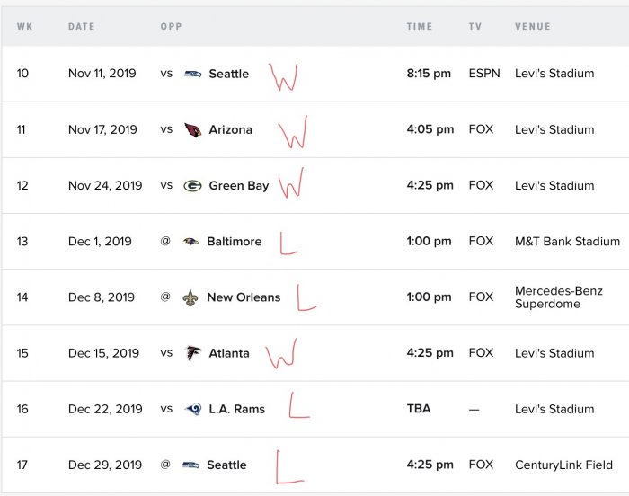The height and width of the screenshot is (496, 629).
Task: Select the M&T Bank Stadium venue
Action: coord(567,241)
